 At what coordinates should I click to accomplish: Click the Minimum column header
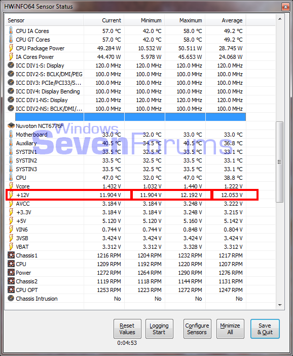[144, 20]
